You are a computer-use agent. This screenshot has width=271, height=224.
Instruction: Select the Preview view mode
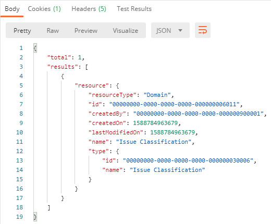[86, 31]
